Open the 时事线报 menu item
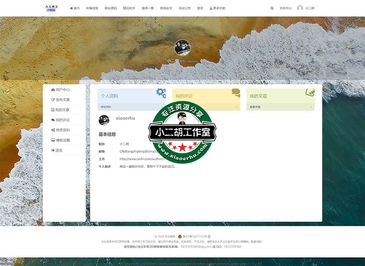 point(91,7)
